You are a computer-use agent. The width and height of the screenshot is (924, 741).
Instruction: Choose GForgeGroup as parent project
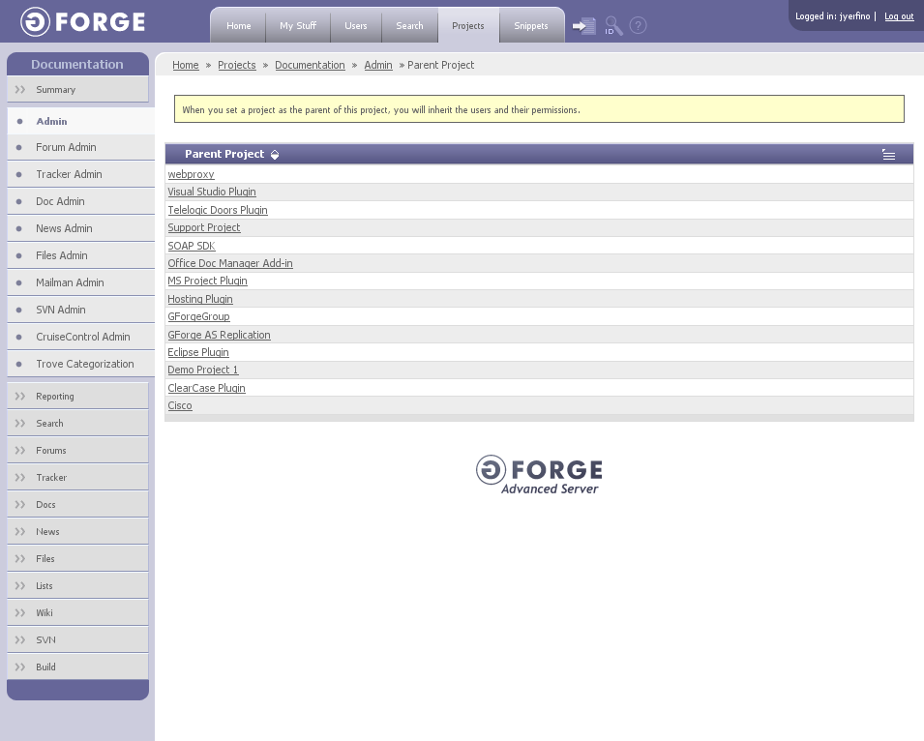pos(198,317)
